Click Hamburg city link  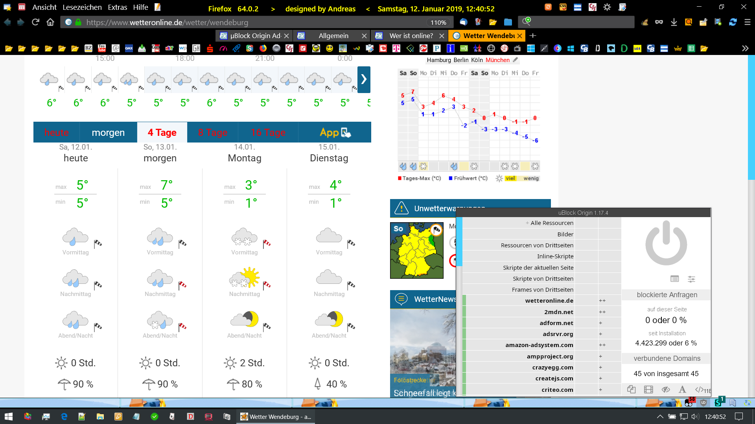tap(439, 60)
